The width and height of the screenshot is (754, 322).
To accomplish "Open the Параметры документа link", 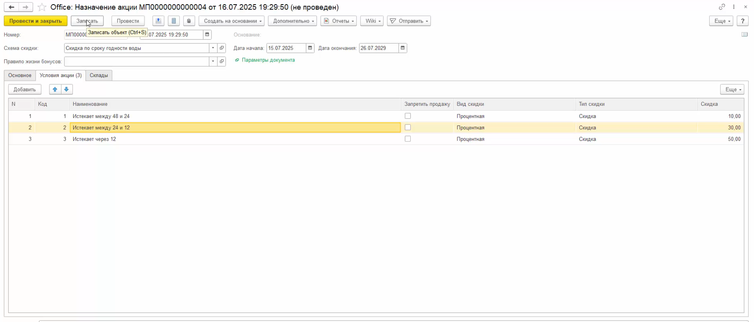I will (268, 60).
